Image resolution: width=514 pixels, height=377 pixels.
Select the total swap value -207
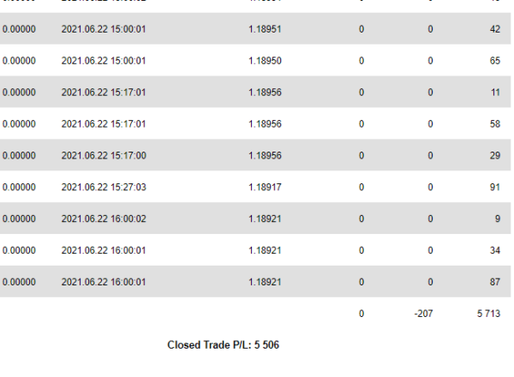[423, 314]
